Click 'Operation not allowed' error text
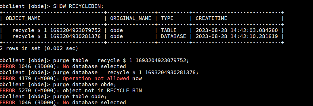This screenshot has width=313, height=106. 96,78
